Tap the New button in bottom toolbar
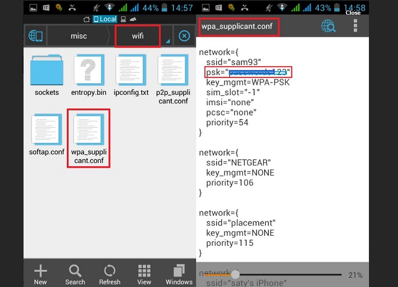This screenshot has width=398, height=287. click(40, 274)
